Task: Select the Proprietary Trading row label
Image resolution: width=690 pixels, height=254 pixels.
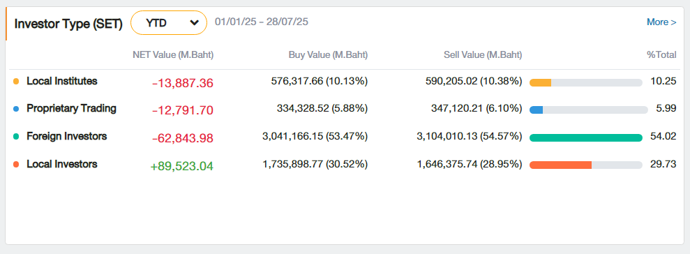Action: pos(71,108)
